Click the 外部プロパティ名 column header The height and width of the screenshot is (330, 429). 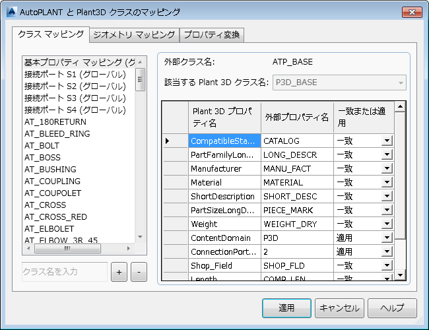[x=298, y=117]
